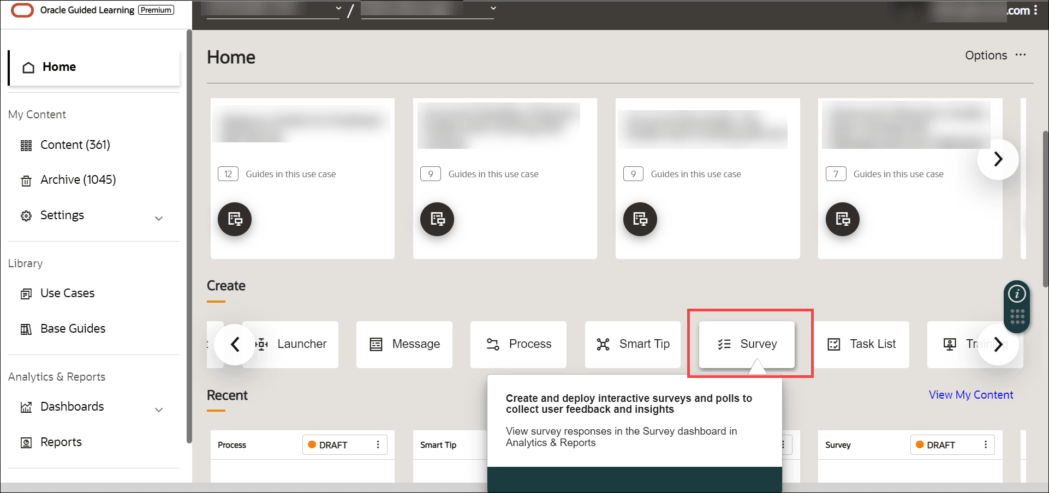Open the second blurred dropdown in the header
1049x493 pixels.
point(428,9)
